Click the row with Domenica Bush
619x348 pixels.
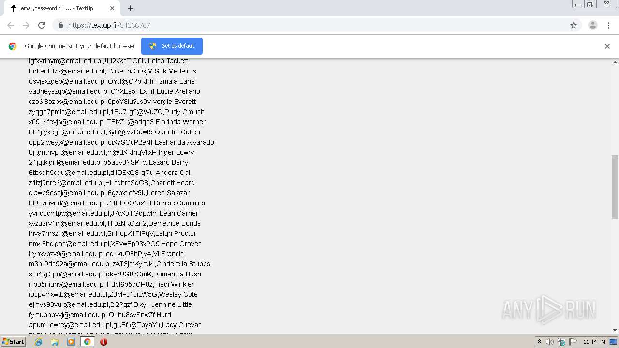pos(115,274)
